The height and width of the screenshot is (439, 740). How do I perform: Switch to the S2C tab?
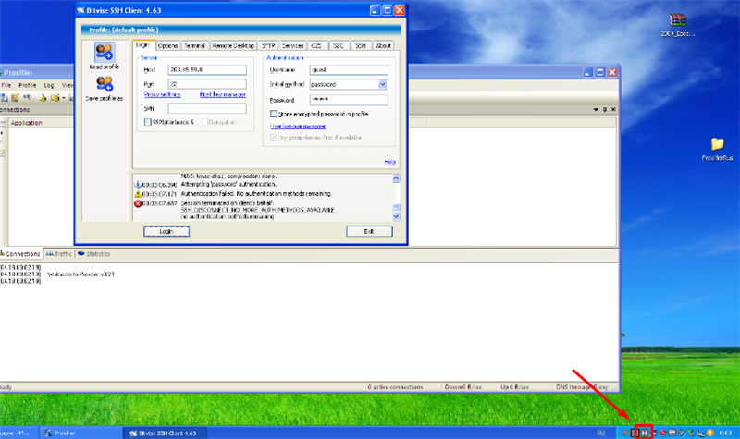click(x=339, y=45)
